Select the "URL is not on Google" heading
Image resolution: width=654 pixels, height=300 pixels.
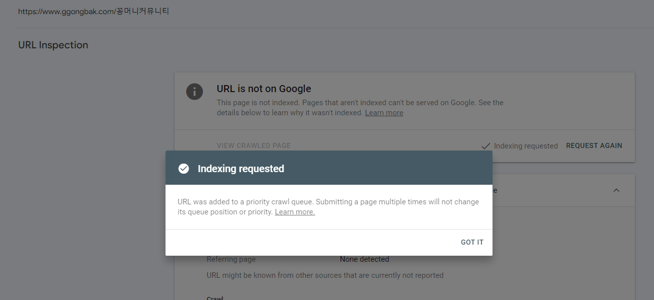tap(264, 89)
